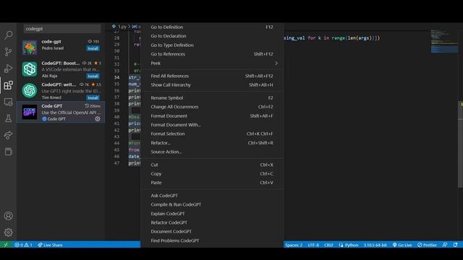
Task: Change encoding via UTF-8 status item
Action: point(313,245)
